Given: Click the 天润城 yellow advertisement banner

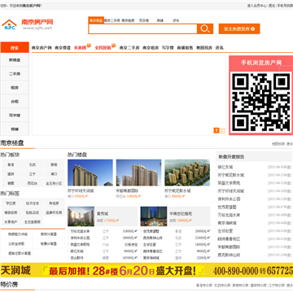Looking at the screenshot, I should (146, 270).
